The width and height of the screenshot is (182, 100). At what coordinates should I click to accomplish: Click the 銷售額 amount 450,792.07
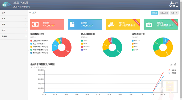click(x=49, y=25)
